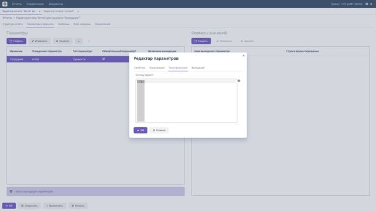Click Создать in the Параметры panel
This screenshot has height=211, width=376.
point(16,41)
